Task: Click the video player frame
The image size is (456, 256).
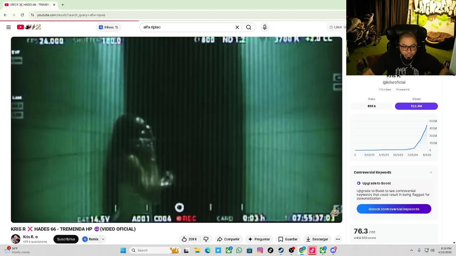Action: click(176, 130)
